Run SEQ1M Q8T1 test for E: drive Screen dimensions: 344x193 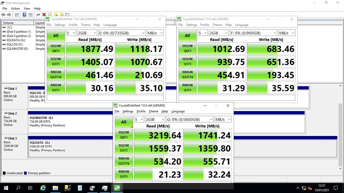56,48
